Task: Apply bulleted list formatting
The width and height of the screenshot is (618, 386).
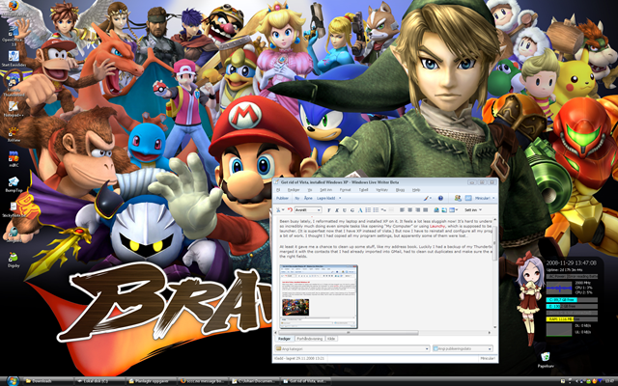Action: tap(376, 210)
